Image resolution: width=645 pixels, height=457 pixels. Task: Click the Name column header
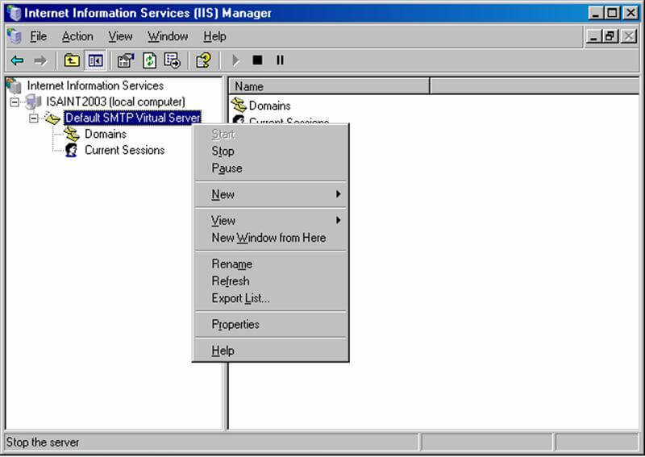(x=329, y=86)
